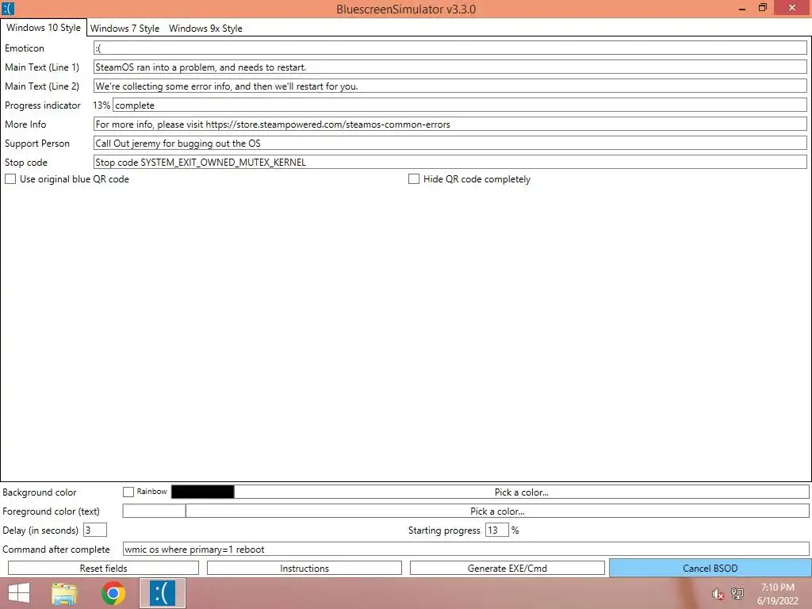Click the white foreground color swatch
812x609 pixels.
[x=154, y=511]
